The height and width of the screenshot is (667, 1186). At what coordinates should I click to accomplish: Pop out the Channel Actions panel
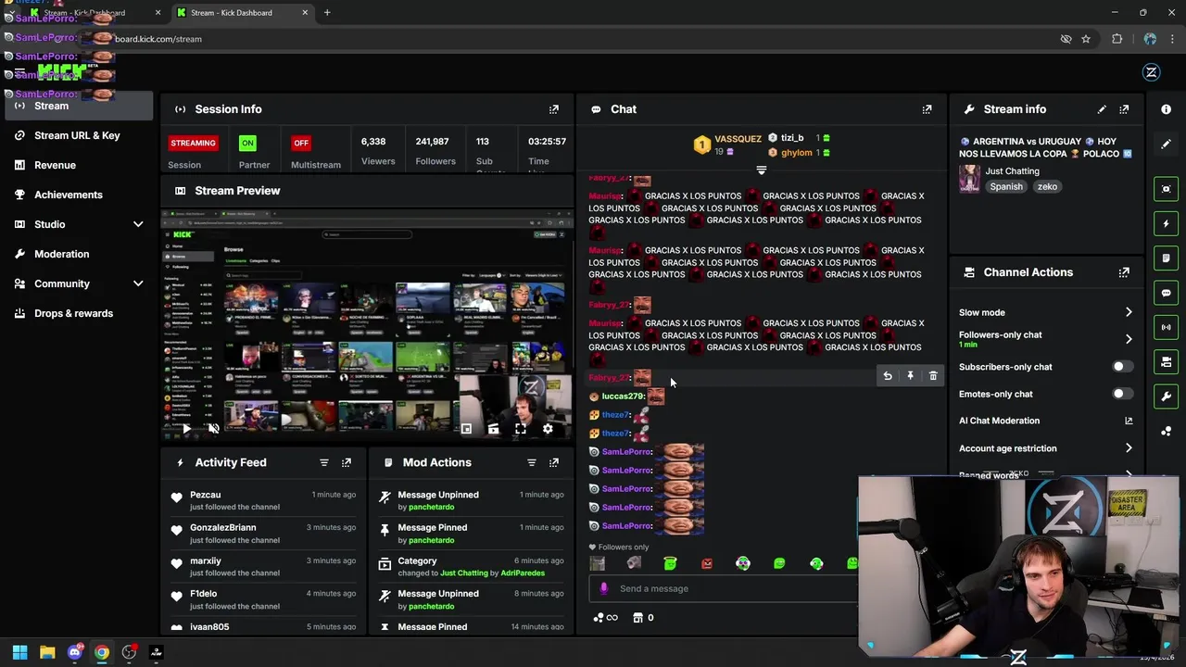click(1124, 272)
